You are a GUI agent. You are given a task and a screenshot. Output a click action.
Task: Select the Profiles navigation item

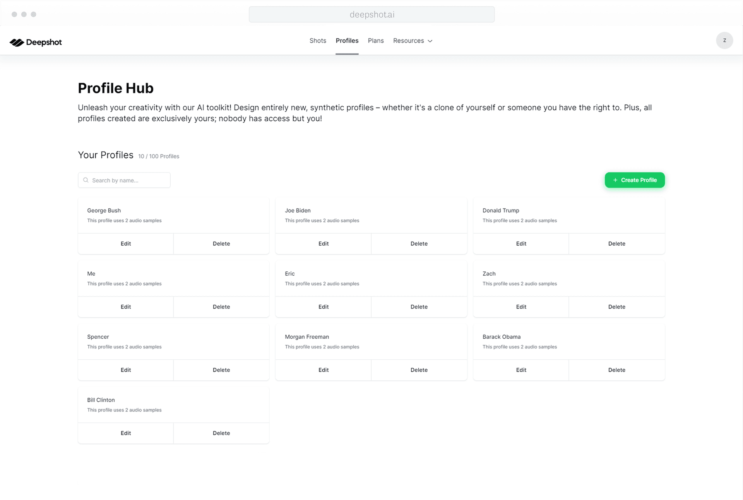point(347,41)
